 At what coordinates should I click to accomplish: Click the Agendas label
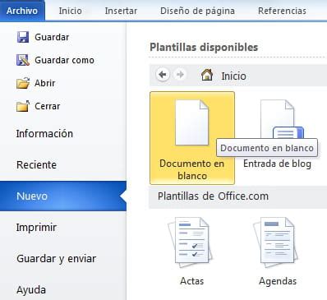tap(278, 281)
